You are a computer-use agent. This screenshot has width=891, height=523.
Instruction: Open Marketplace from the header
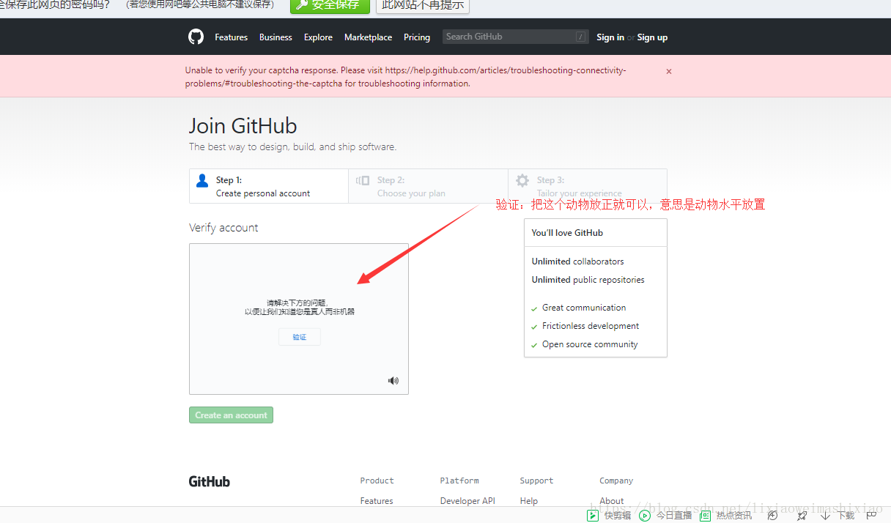[368, 37]
